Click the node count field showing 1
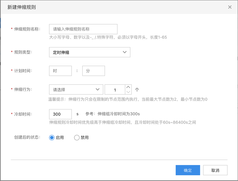Image resolution: width=238 pixels, height=181 pixels. coord(115,90)
